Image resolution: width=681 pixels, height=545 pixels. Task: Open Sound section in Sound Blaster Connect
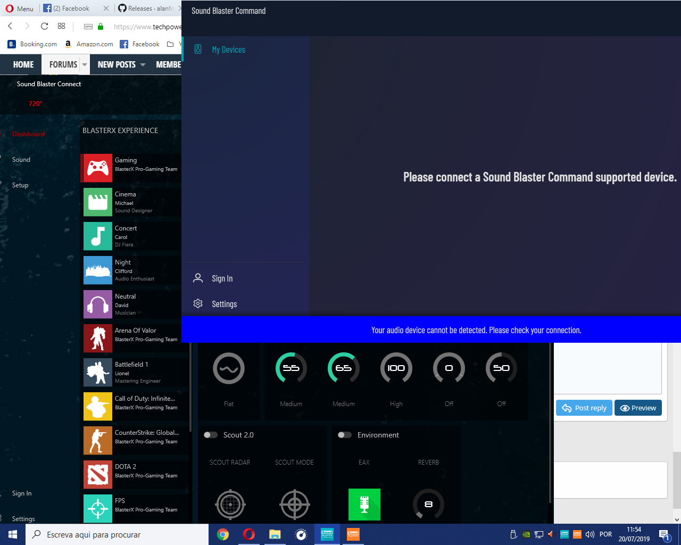[21, 160]
